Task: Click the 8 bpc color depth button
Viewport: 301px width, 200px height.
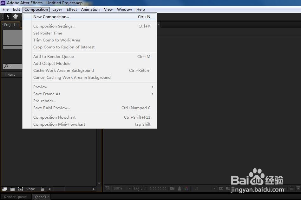Action: click(x=30, y=189)
